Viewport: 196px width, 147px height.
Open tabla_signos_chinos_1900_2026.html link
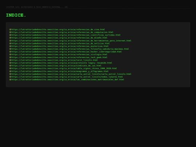pyautogui.click(x=64, y=68)
